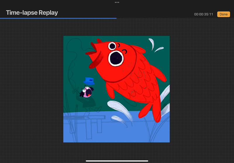Click the dark green background of the canvas

(x=76, y=59)
